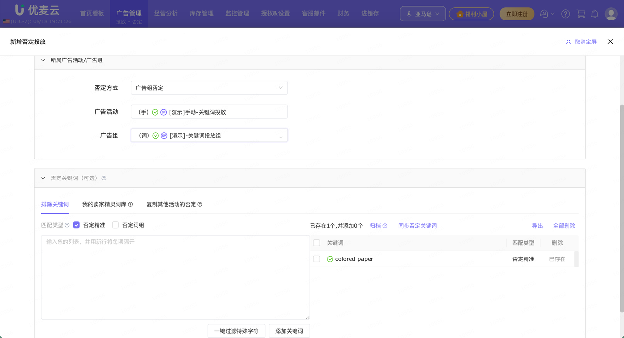Screen dimensions: 624x338
Task: Open 首页看板 in top navigation
Action: coord(92,13)
